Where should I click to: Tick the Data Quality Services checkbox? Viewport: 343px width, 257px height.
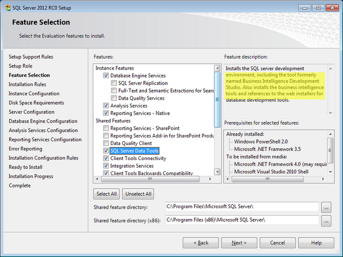pyautogui.click(x=114, y=98)
